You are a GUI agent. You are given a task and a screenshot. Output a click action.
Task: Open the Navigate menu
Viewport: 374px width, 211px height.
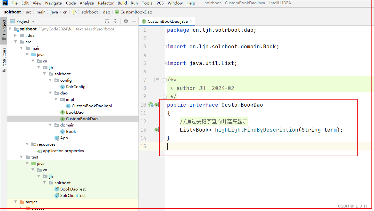click(53, 3)
